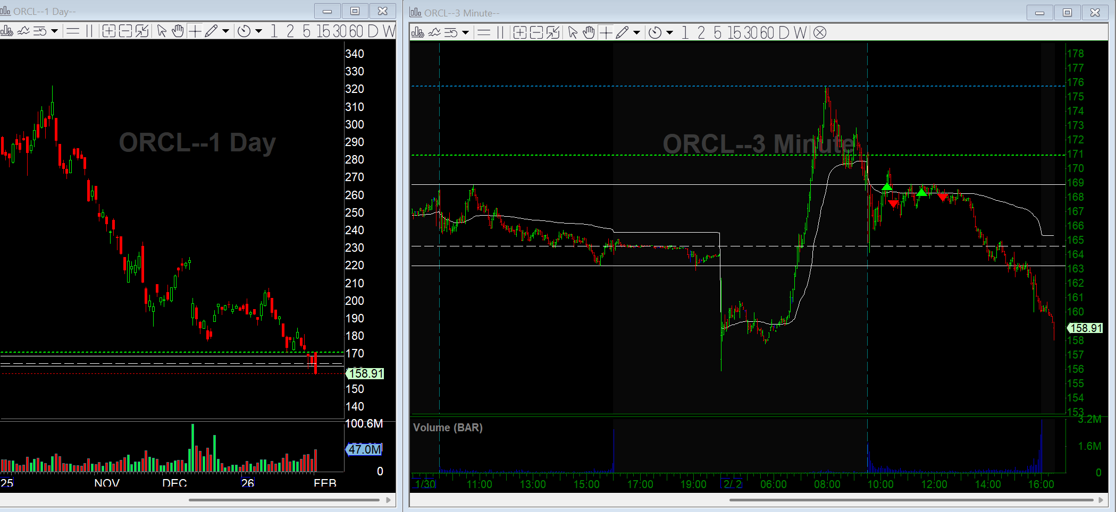Select vertical lines tool in 3 Minute toolbar
The height and width of the screenshot is (512, 1116).
[500, 32]
